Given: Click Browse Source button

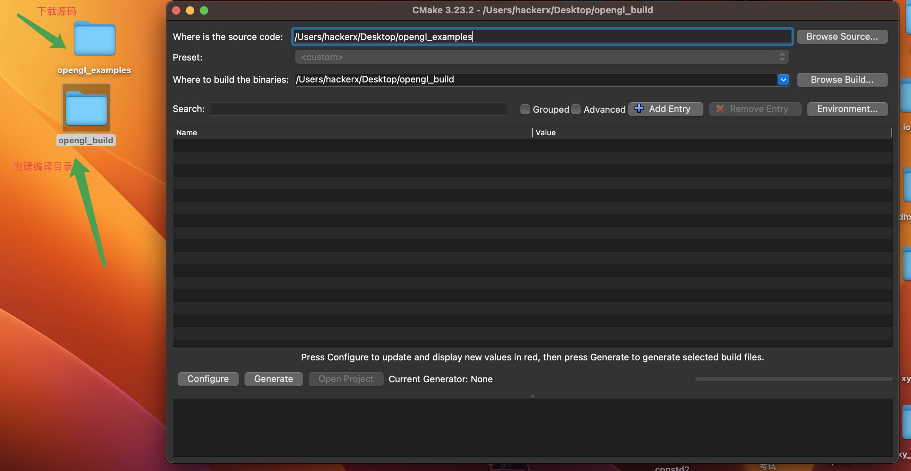Looking at the screenshot, I should click(842, 37).
